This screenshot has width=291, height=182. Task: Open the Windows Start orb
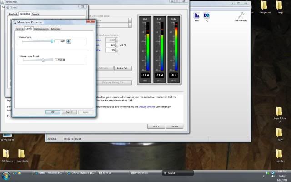(5, 176)
